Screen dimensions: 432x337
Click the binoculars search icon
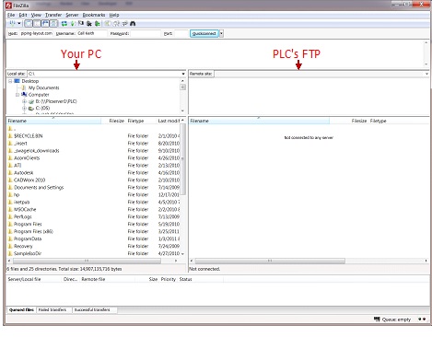coord(133,23)
